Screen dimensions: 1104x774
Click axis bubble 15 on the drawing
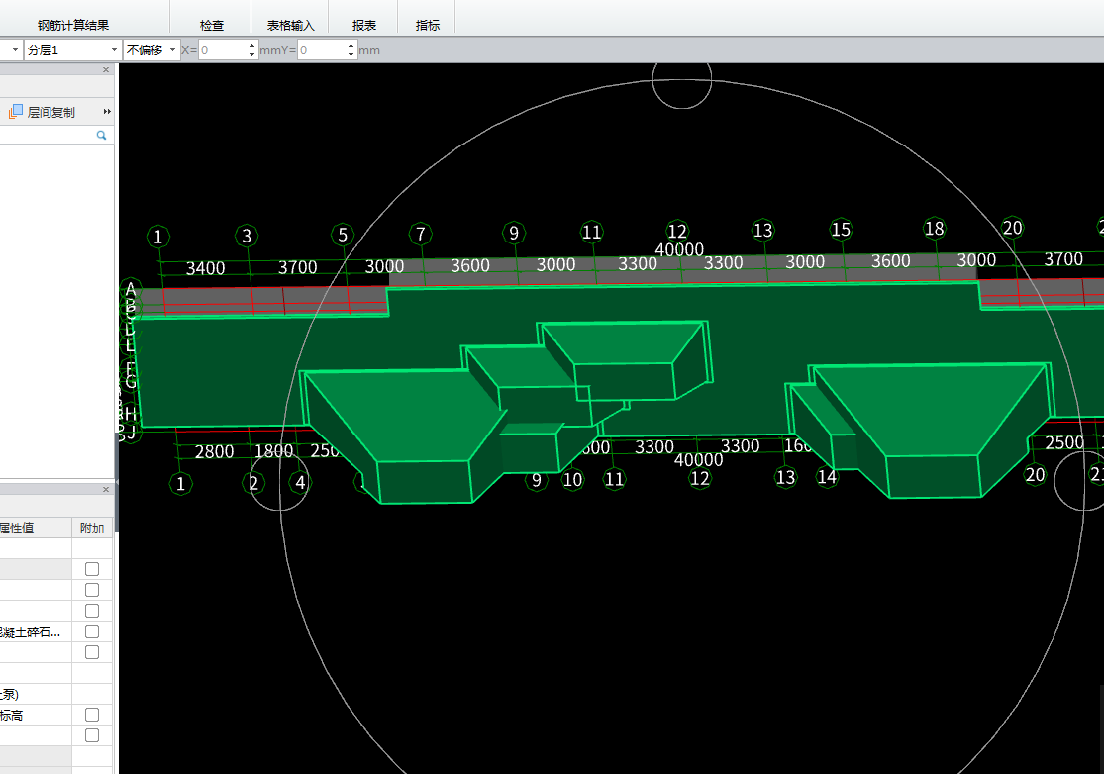[x=841, y=230]
